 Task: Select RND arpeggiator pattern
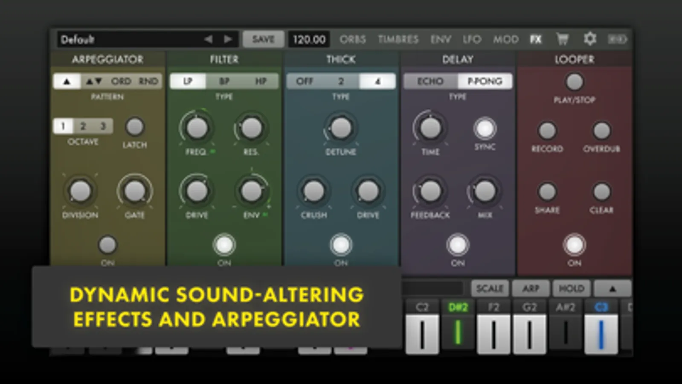(148, 81)
